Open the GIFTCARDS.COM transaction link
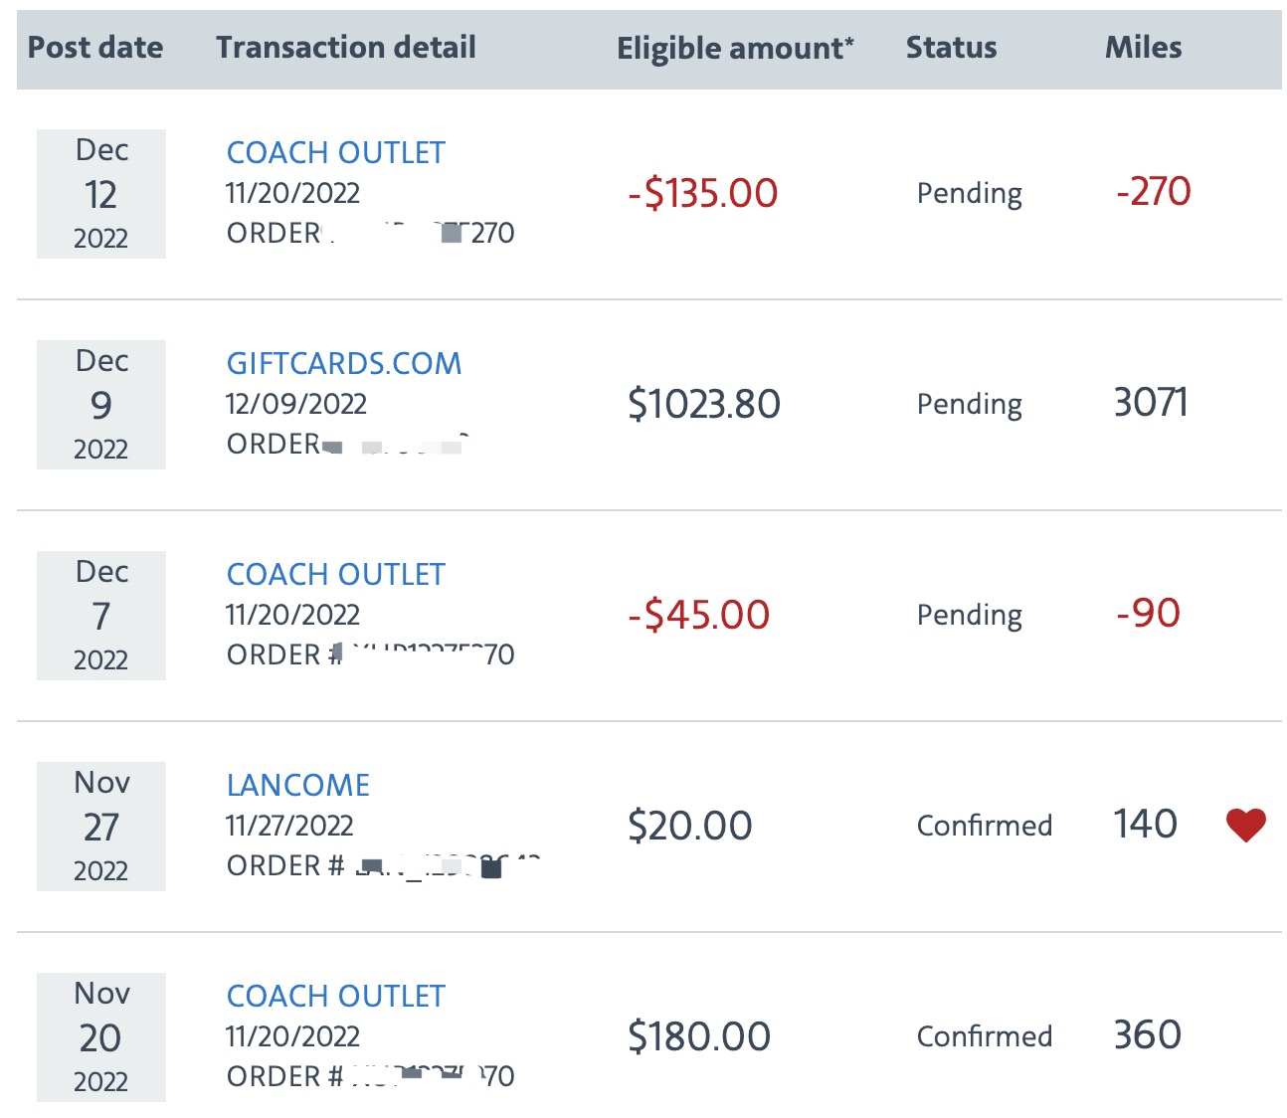Viewport: 1287px width, 1118px height. 344,363
